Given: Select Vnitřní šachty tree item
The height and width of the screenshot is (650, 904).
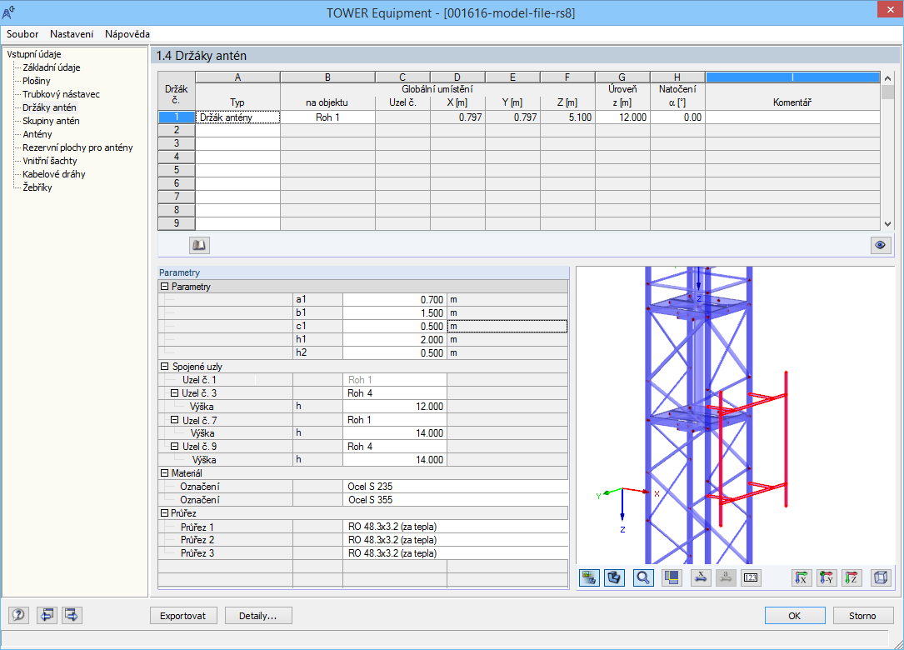Looking at the screenshot, I should point(50,161).
